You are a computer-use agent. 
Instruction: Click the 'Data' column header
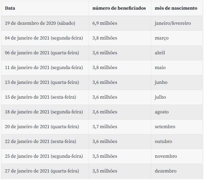10,8
